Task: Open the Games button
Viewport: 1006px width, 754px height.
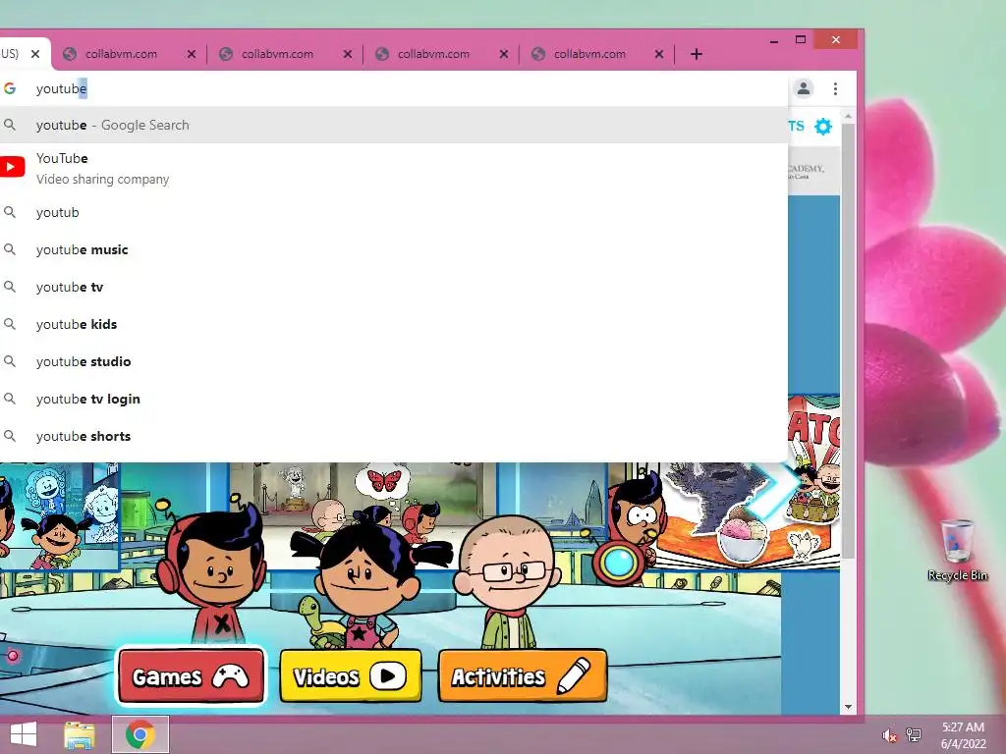Action: click(x=191, y=675)
